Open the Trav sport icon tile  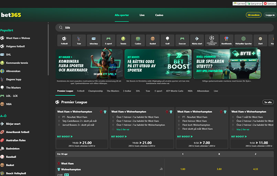(79, 41)
